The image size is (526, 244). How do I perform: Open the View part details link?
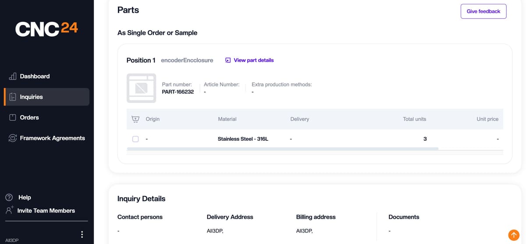[249, 60]
